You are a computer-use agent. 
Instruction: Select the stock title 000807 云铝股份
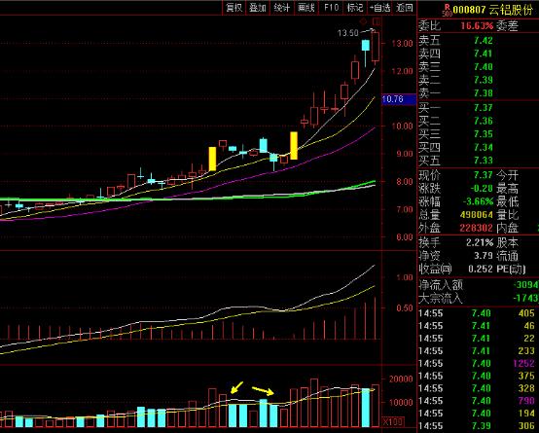(x=492, y=10)
